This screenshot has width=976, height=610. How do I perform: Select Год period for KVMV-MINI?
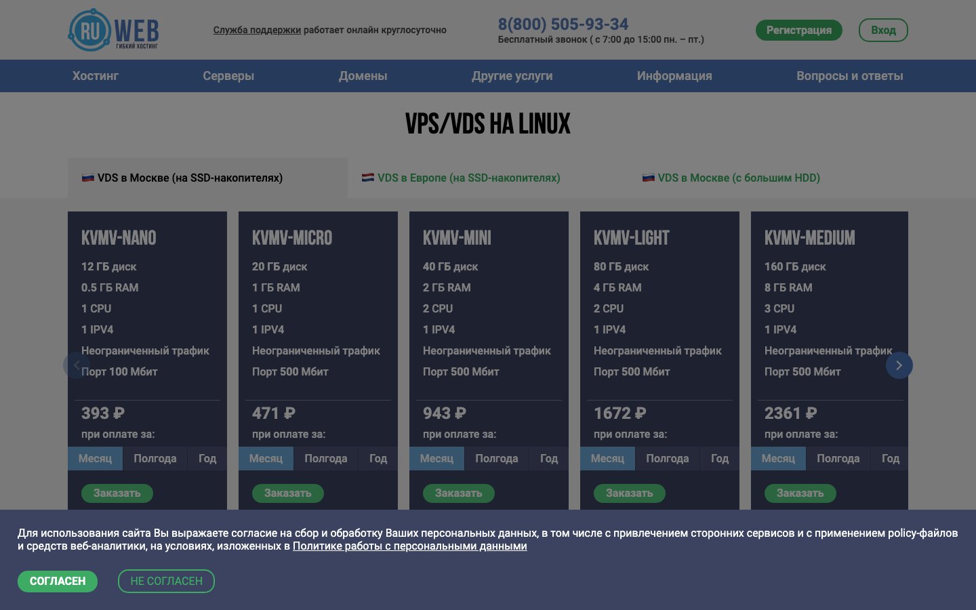549,459
